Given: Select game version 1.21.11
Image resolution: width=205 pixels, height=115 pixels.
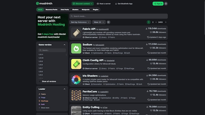Looking at the screenshot, I should (x=41, y=54).
